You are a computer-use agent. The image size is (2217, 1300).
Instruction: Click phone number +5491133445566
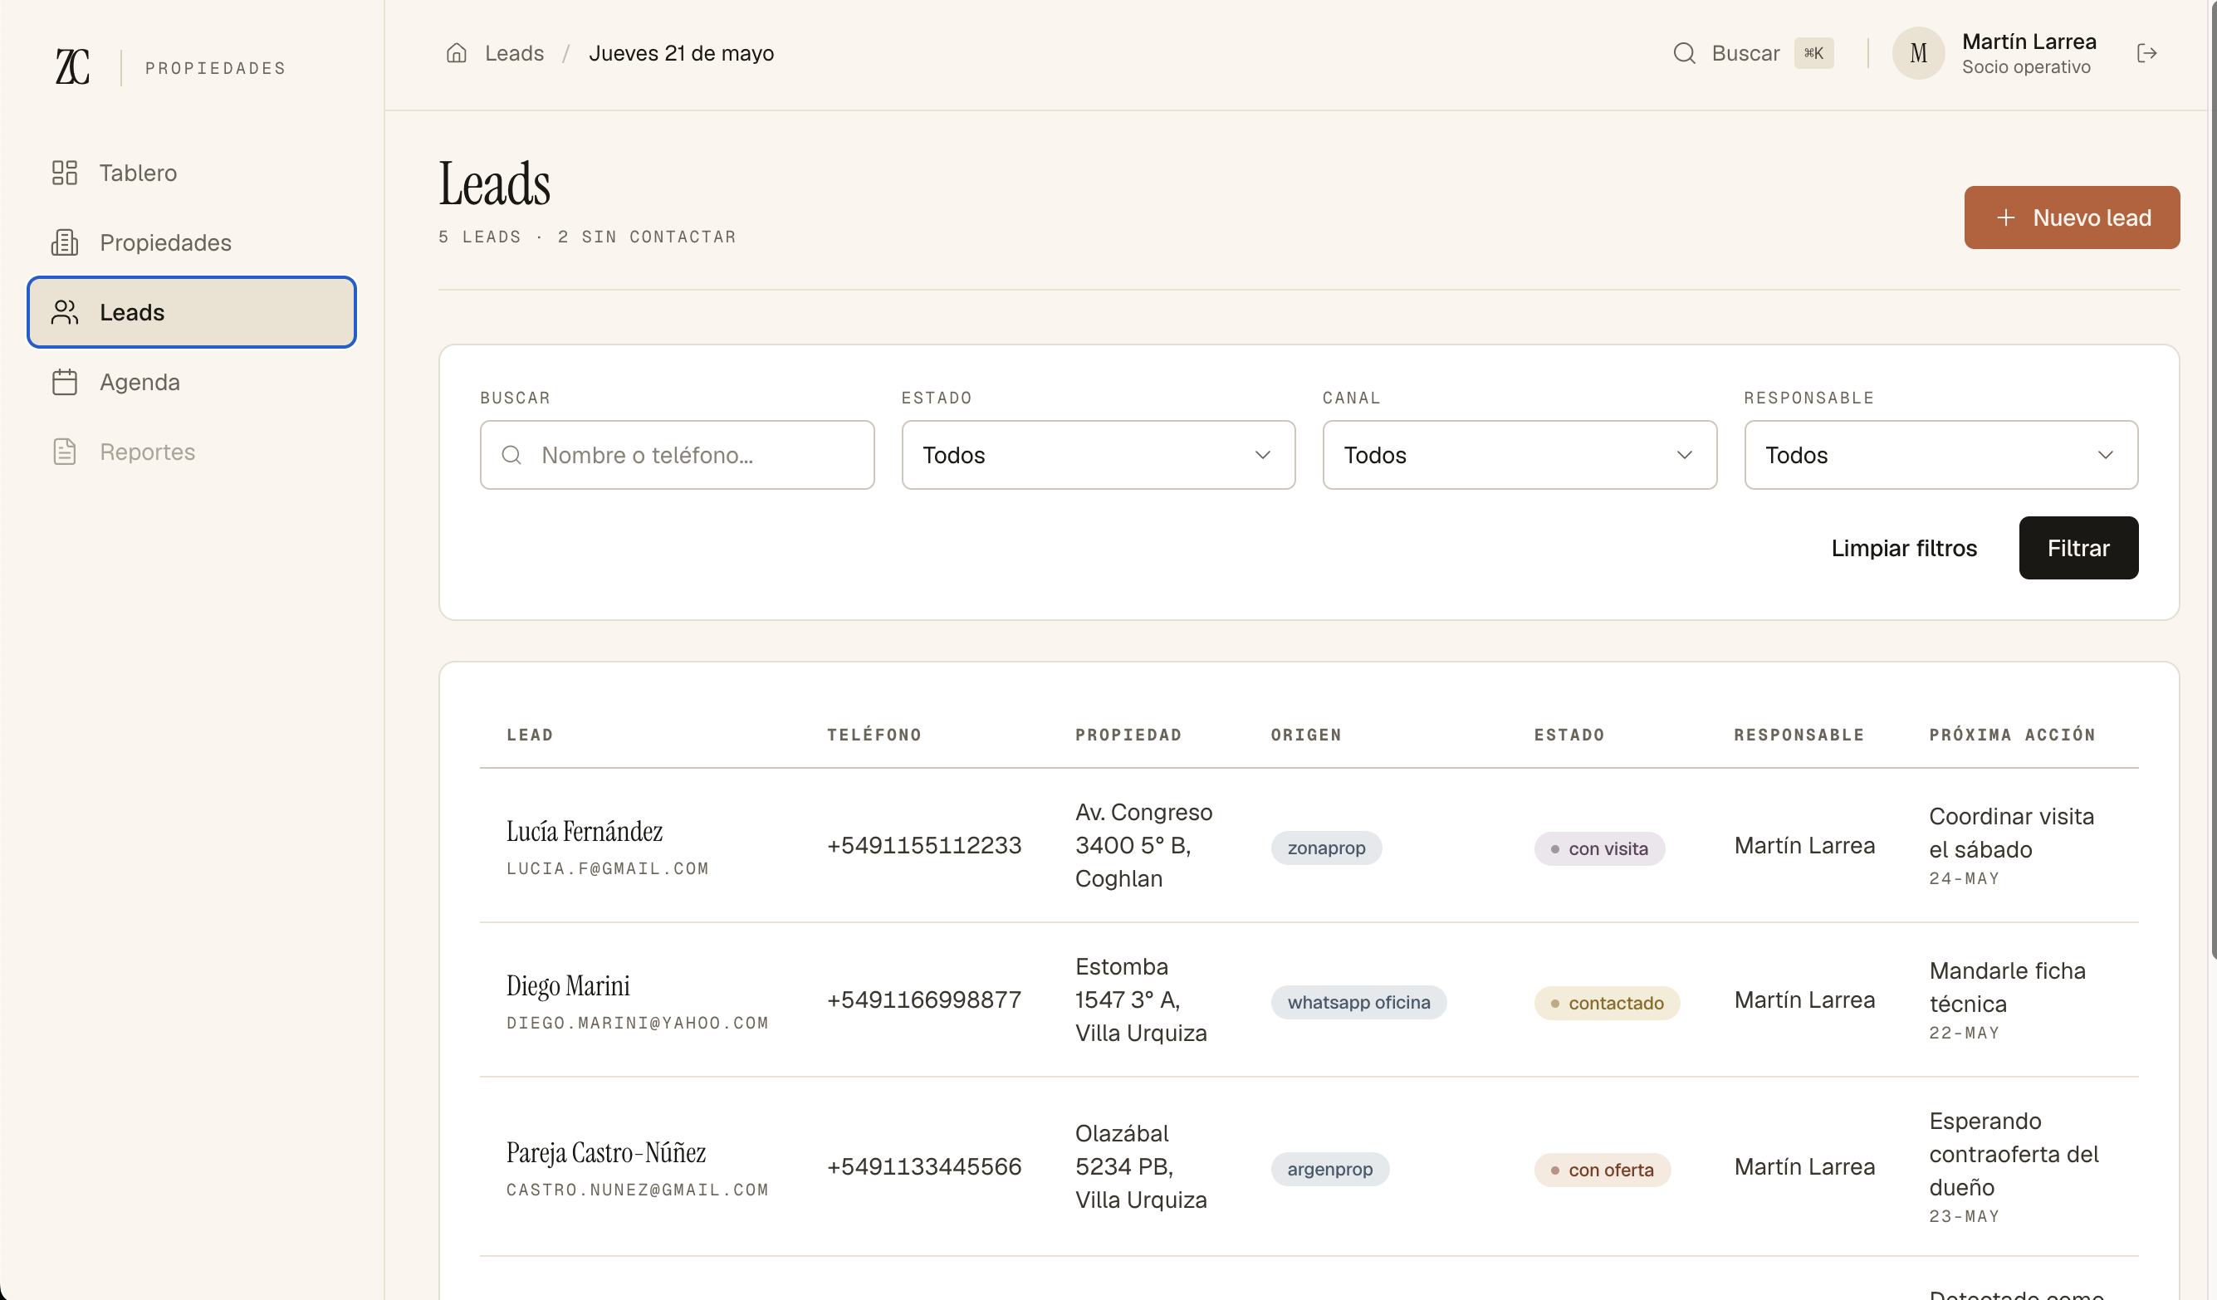(x=923, y=1167)
